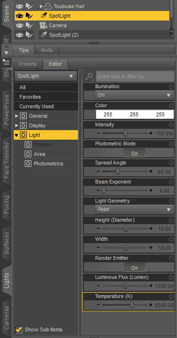Click the General group G icon
Screen dimensions: 177x338
point(23,116)
